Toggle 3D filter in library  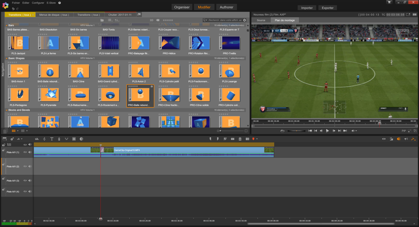[x=151, y=20]
